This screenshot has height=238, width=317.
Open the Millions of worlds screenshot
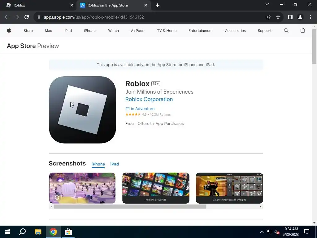156,188
